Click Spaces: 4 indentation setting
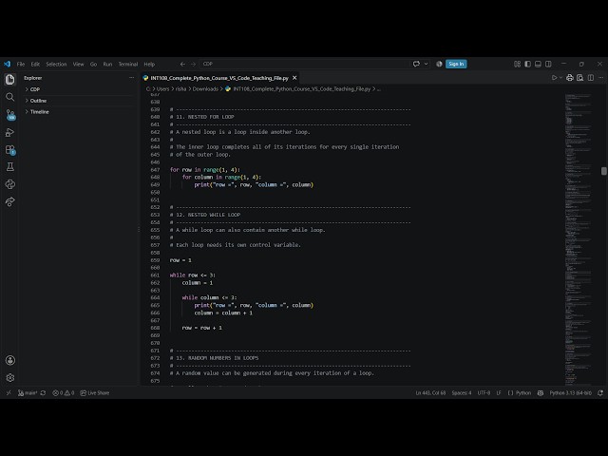The width and height of the screenshot is (608, 456). tap(462, 392)
